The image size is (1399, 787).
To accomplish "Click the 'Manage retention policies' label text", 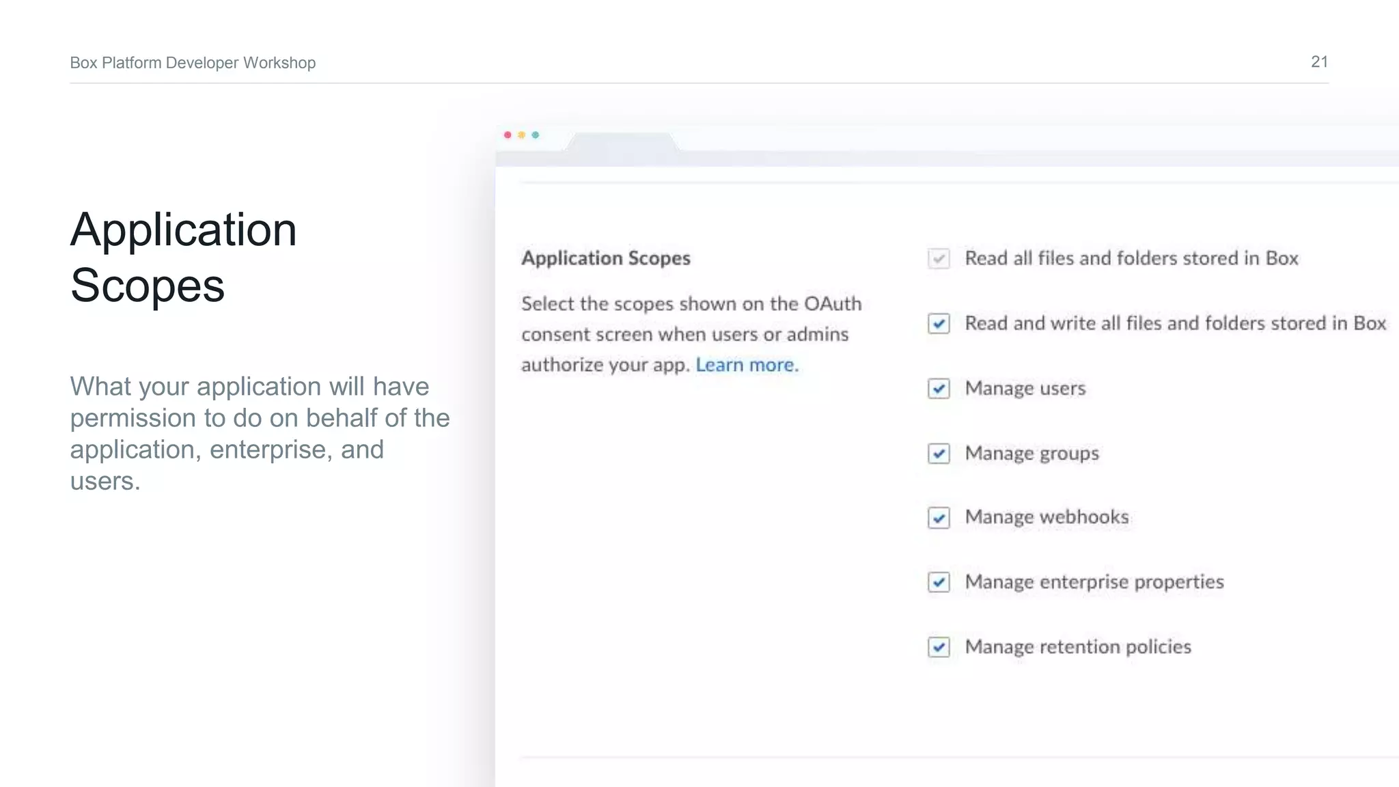I will [x=1078, y=647].
